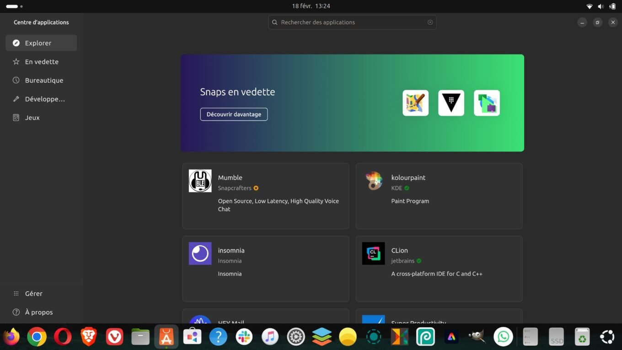Open the Vault triangle featured snap icon

tap(451, 103)
